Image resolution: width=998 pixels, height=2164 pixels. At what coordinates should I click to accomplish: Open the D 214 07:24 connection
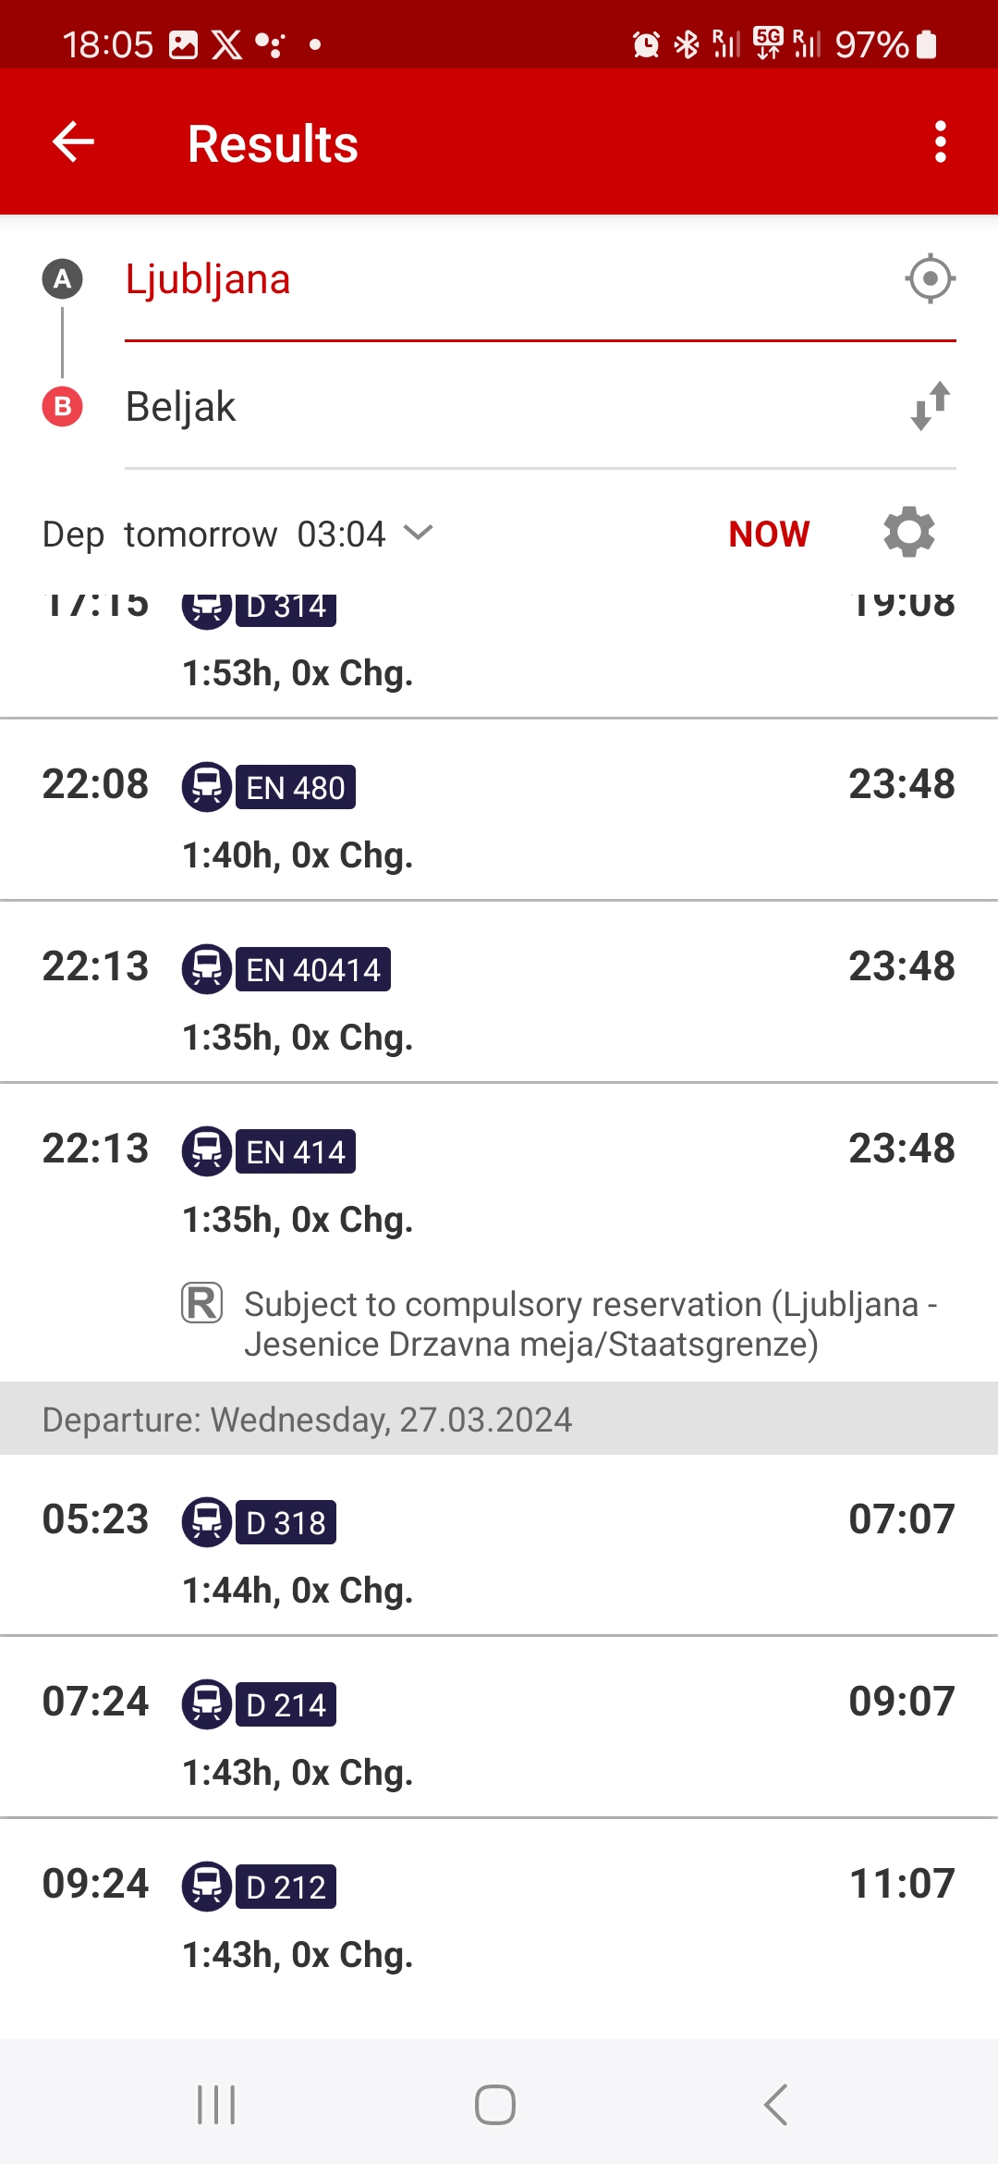(499, 1728)
